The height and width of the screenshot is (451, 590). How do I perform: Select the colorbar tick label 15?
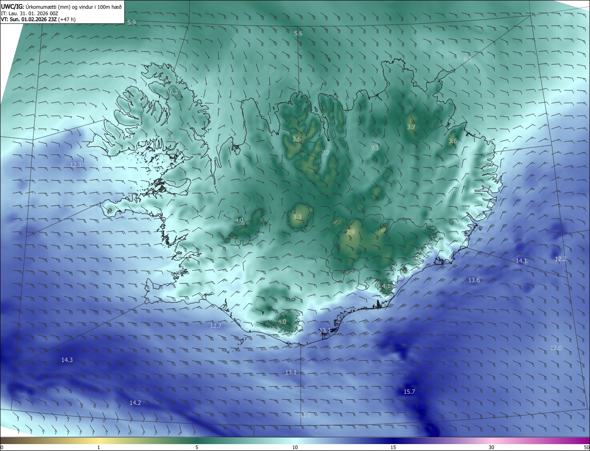[x=393, y=447]
